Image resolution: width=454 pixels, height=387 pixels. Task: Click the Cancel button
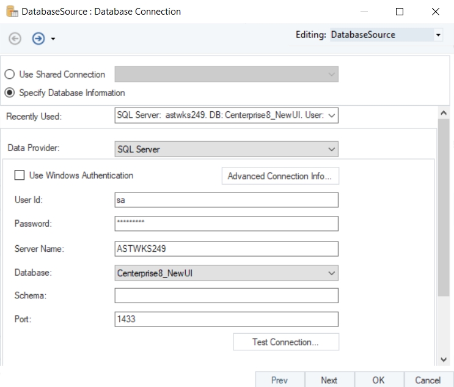click(428, 380)
